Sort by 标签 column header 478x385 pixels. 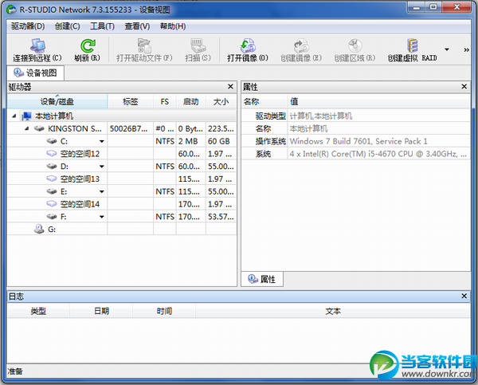[x=130, y=101]
